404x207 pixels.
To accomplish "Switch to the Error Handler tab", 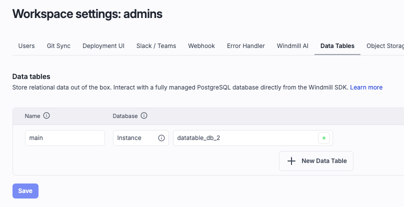I will click(x=245, y=45).
